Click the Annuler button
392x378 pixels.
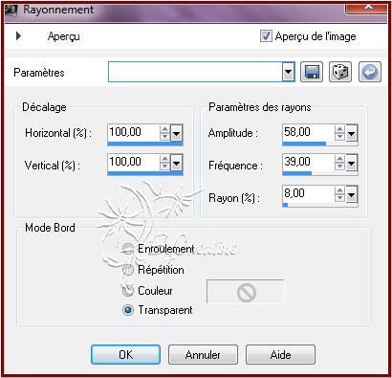pos(203,354)
